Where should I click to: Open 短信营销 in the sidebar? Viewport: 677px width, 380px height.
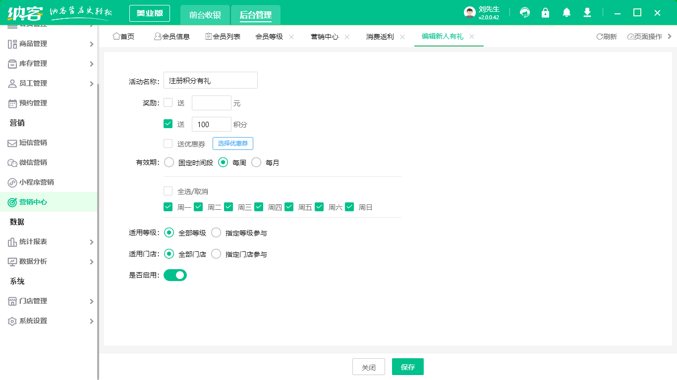[30, 142]
